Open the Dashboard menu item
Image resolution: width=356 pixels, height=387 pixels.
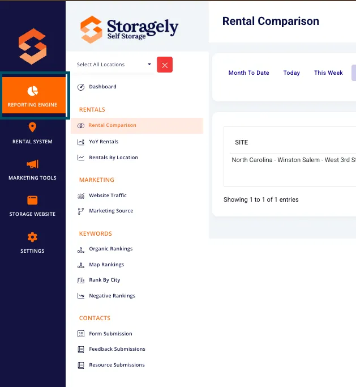click(x=102, y=87)
